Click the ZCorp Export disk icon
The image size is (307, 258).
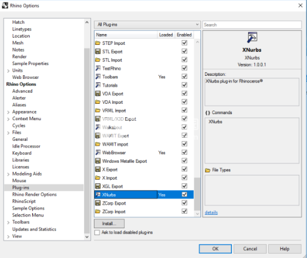tap(97, 203)
